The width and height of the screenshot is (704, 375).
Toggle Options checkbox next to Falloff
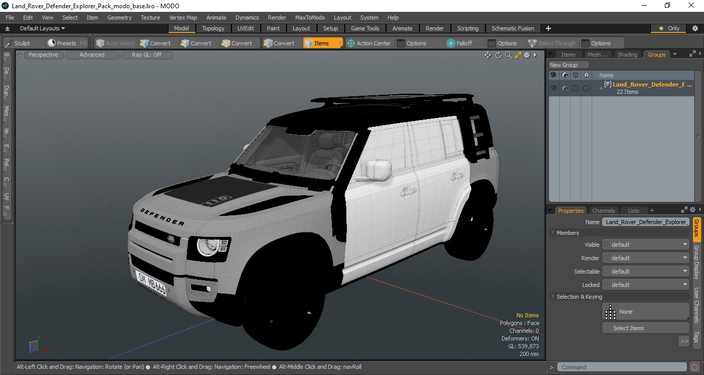(x=491, y=43)
